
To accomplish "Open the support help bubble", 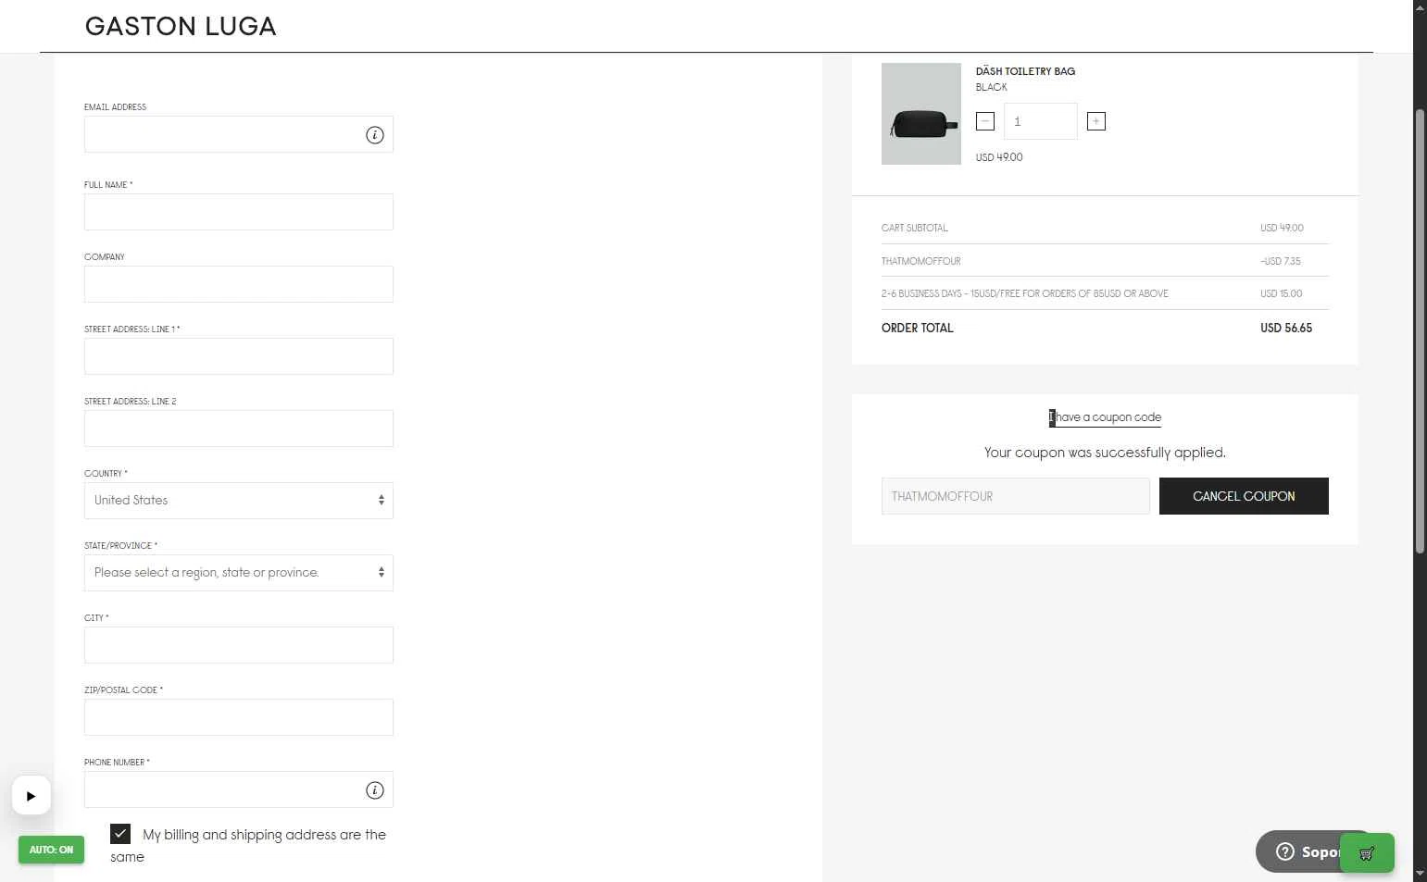I will 1298,851.
